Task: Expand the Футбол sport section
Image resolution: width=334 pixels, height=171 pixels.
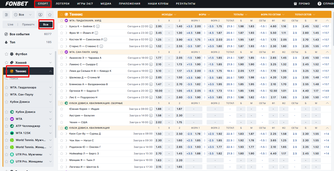Action: pyautogui.click(x=51, y=54)
